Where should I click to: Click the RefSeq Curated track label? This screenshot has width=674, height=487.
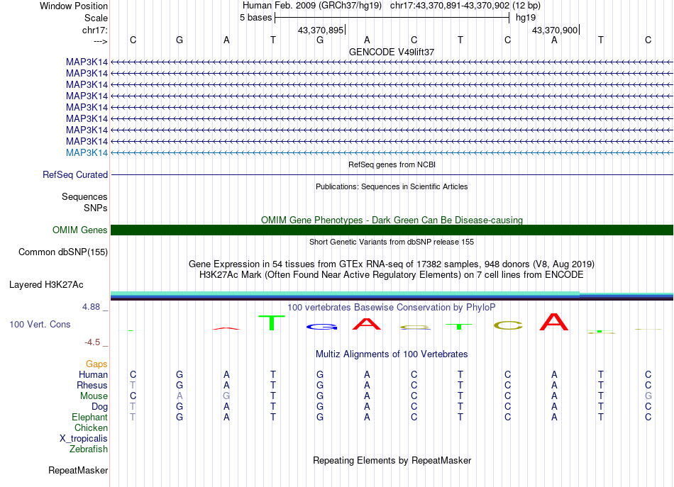point(75,175)
